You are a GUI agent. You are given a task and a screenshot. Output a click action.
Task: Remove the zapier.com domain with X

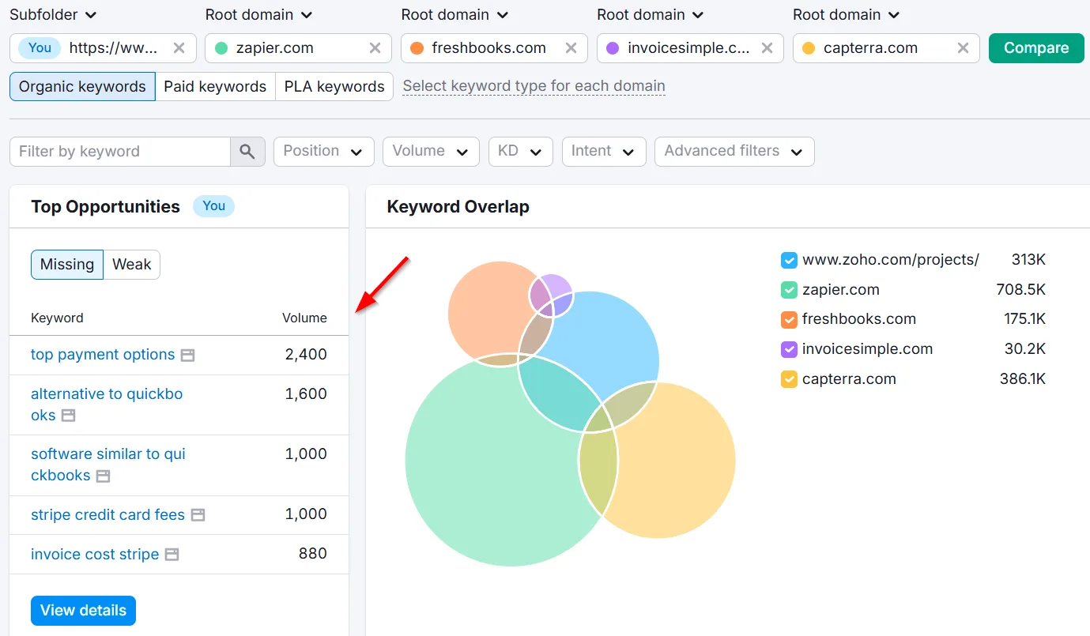coord(375,48)
